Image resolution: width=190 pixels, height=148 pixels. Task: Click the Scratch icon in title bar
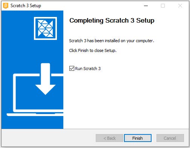(x=6, y=6)
